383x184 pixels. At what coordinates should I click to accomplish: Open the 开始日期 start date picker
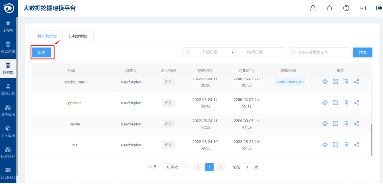tap(210, 52)
